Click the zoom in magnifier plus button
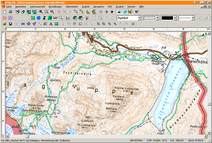Image resolution: width=212 pixels, height=143 pixels. coord(41,12)
